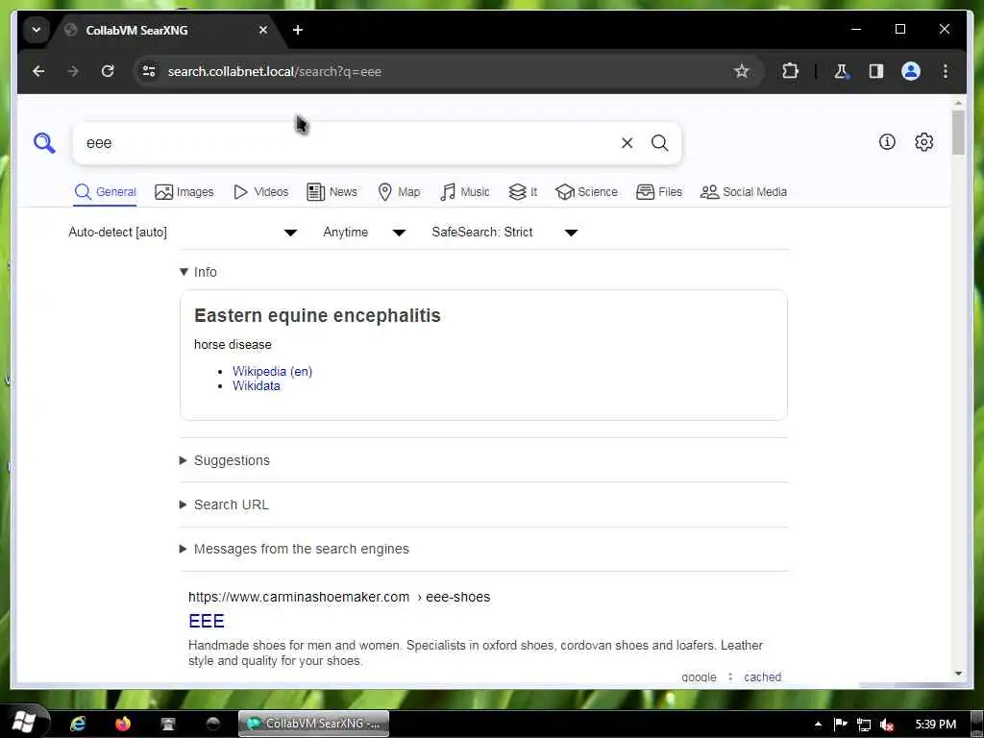Switch to the Files tab
This screenshot has width=984, height=738.
(659, 192)
